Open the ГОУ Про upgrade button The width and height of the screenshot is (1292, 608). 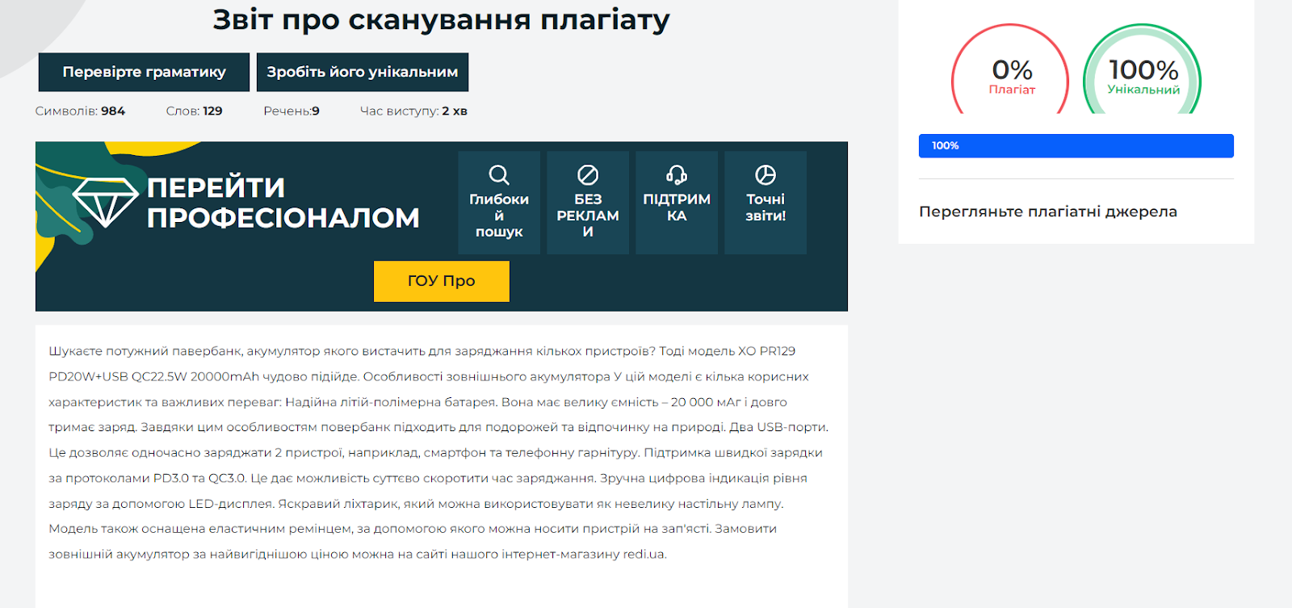click(442, 281)
